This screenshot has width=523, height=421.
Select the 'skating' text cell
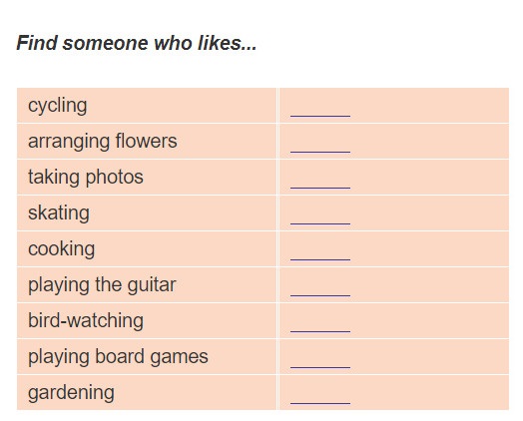147,213
